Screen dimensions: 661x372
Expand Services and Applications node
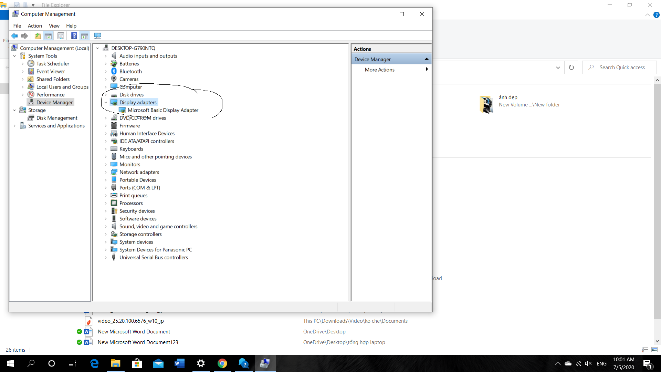pyautogui.click(x=14, y=126)
